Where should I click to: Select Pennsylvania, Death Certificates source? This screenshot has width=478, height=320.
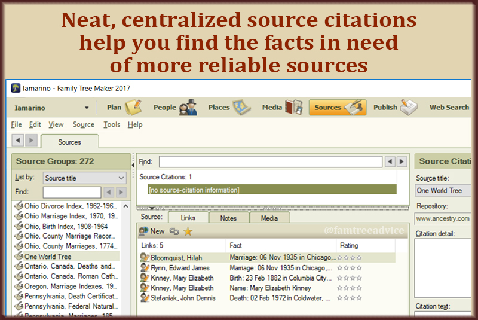[66, 296]
